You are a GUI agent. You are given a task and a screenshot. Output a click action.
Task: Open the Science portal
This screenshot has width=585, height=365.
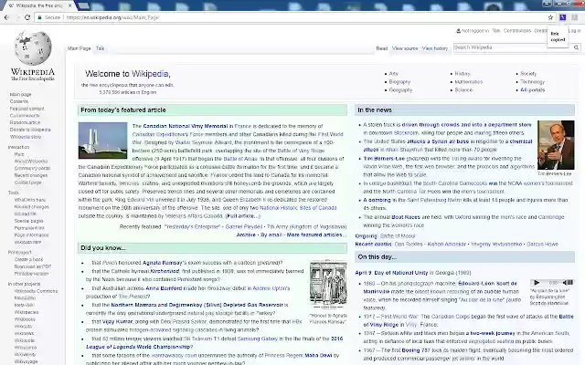463,90
